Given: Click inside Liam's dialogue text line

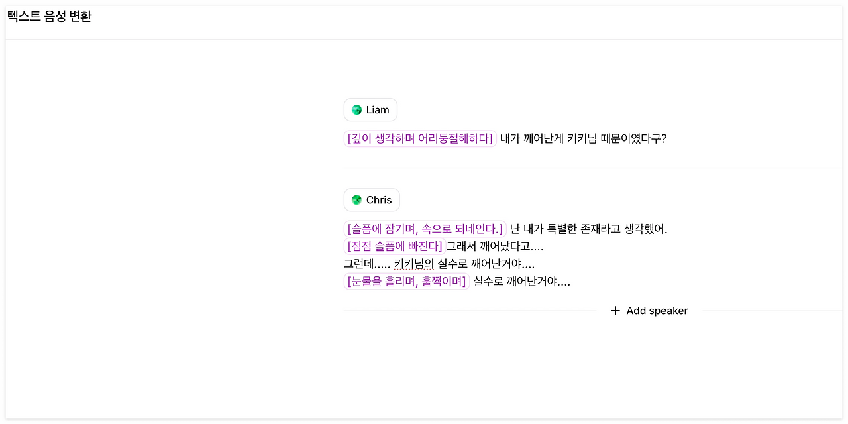Looking at the screenshot, I should [583, 139].
